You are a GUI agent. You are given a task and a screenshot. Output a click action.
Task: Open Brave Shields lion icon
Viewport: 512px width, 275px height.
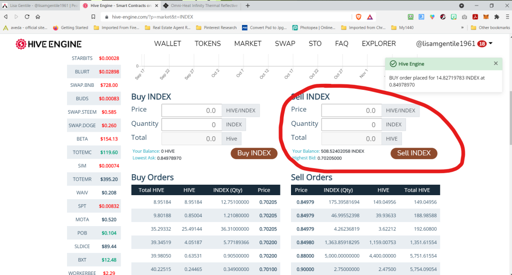click(x=358, y=16)
